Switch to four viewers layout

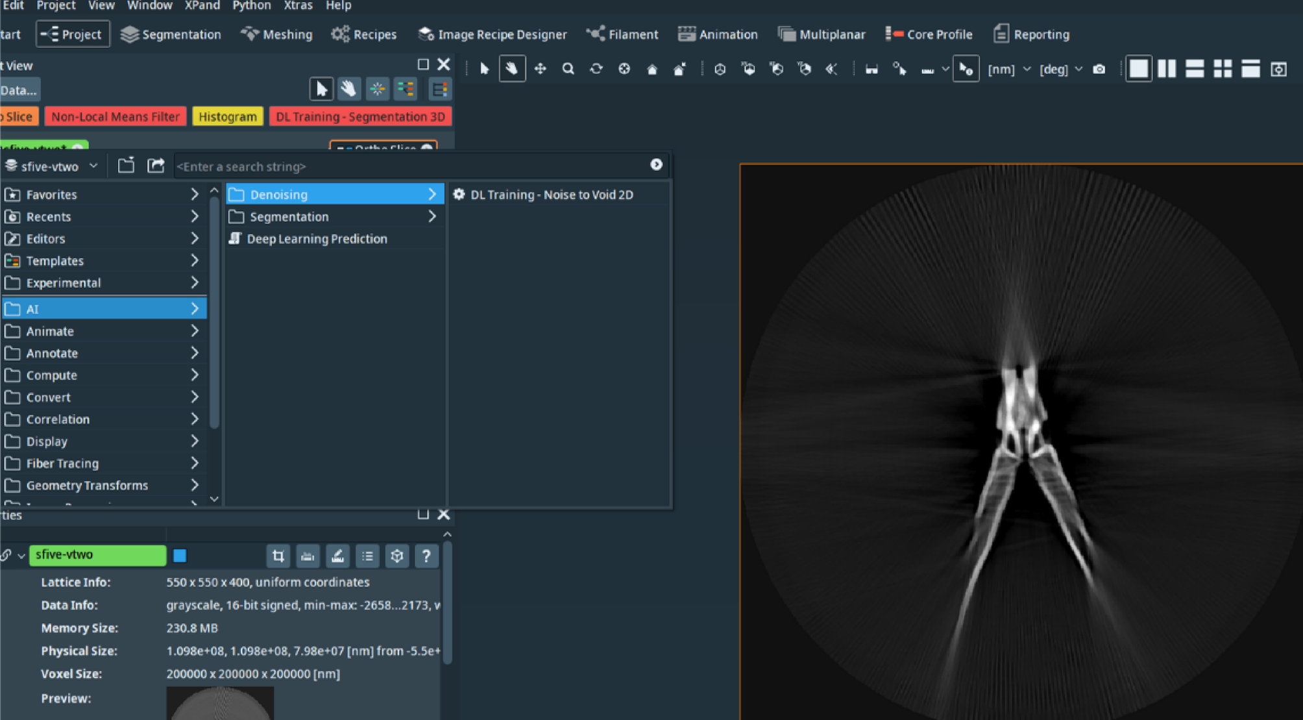pos(1223,69)
